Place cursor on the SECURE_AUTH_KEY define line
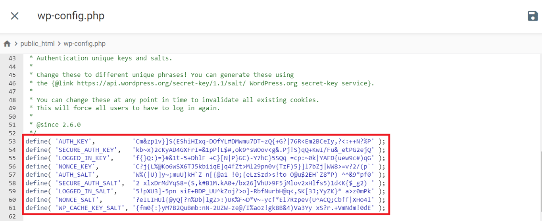Screen dimensions: 542x221 [206, 150]
